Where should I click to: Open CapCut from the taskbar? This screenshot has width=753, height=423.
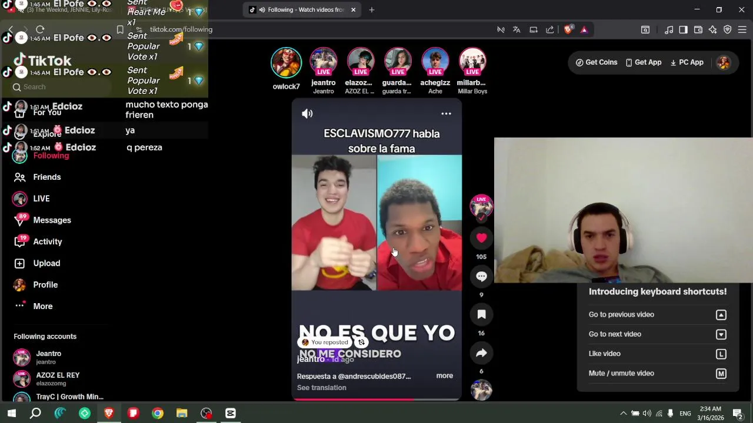tap(231, 413)
